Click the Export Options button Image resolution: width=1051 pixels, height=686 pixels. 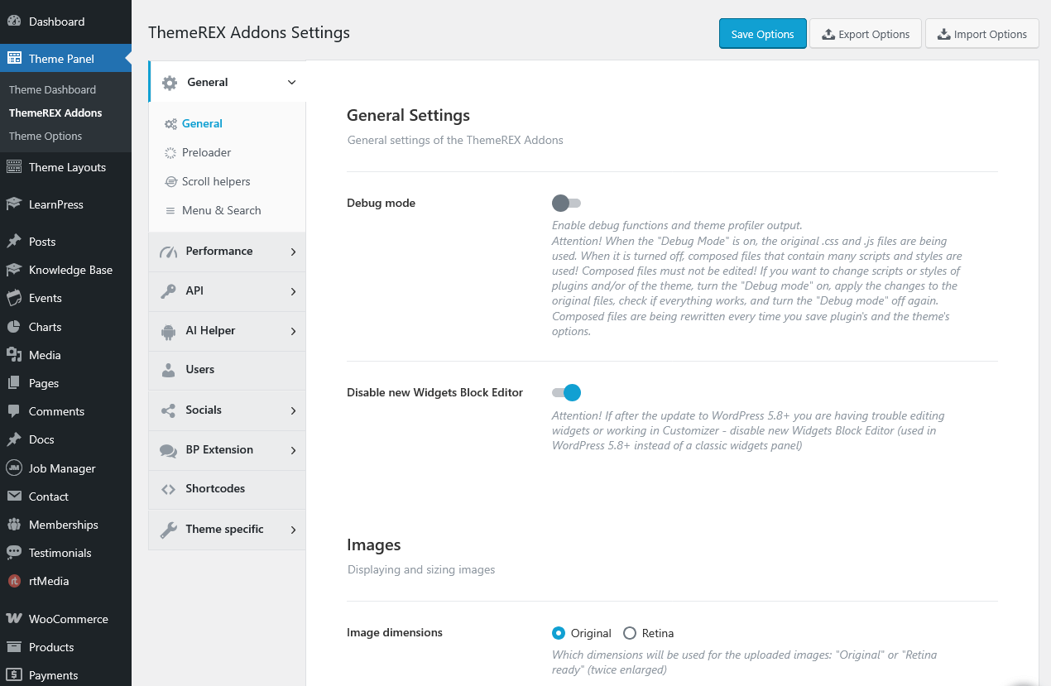865,34
